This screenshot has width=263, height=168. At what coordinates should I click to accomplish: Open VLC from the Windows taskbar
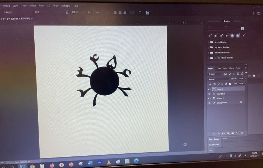109,162
